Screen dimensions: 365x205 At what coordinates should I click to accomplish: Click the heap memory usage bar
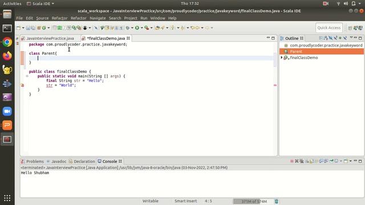[253, 201]
